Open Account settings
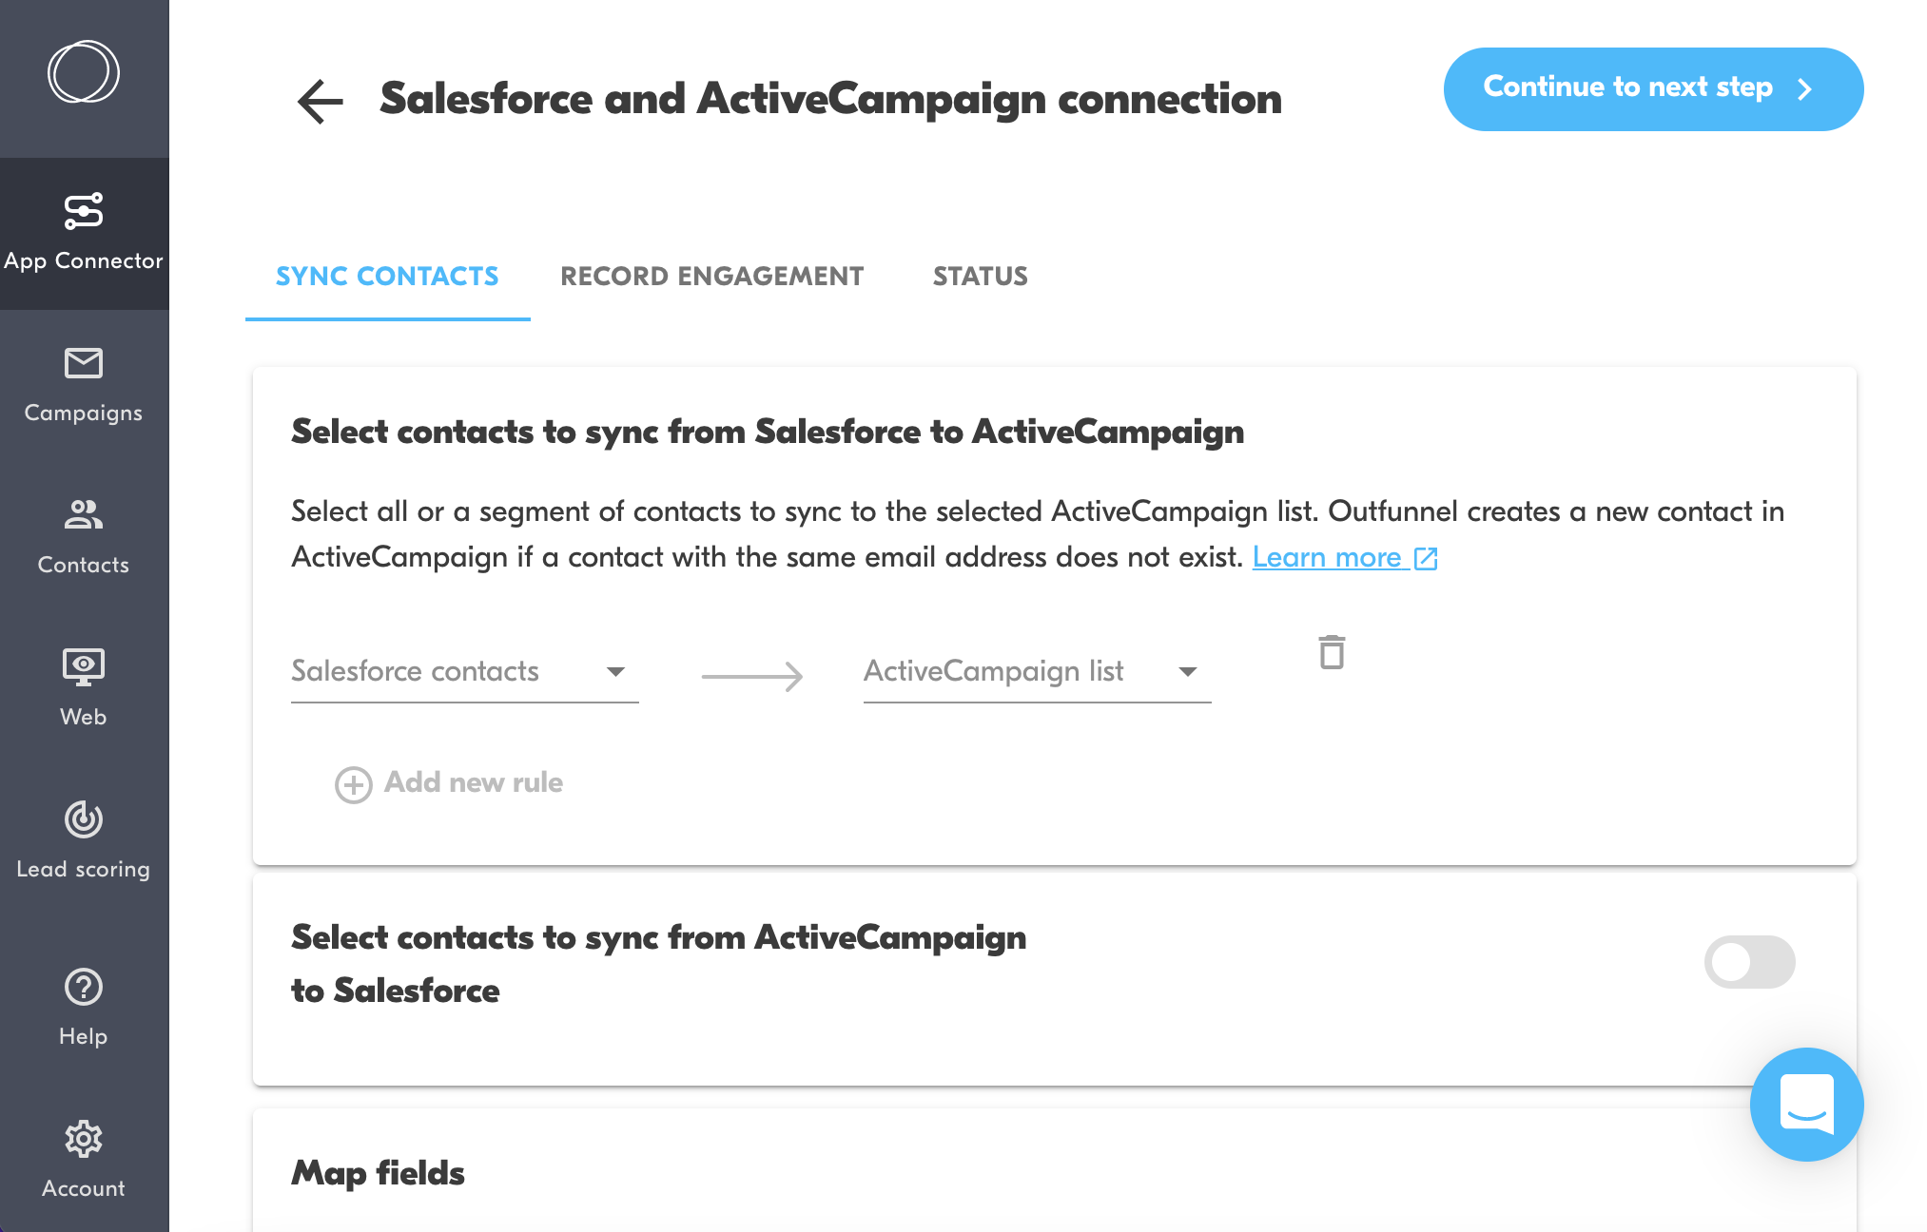The height and width of the screenshot is (1232, 1927). [83, 1160]
